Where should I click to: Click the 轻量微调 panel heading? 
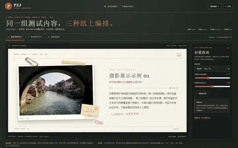coord(202,52)
